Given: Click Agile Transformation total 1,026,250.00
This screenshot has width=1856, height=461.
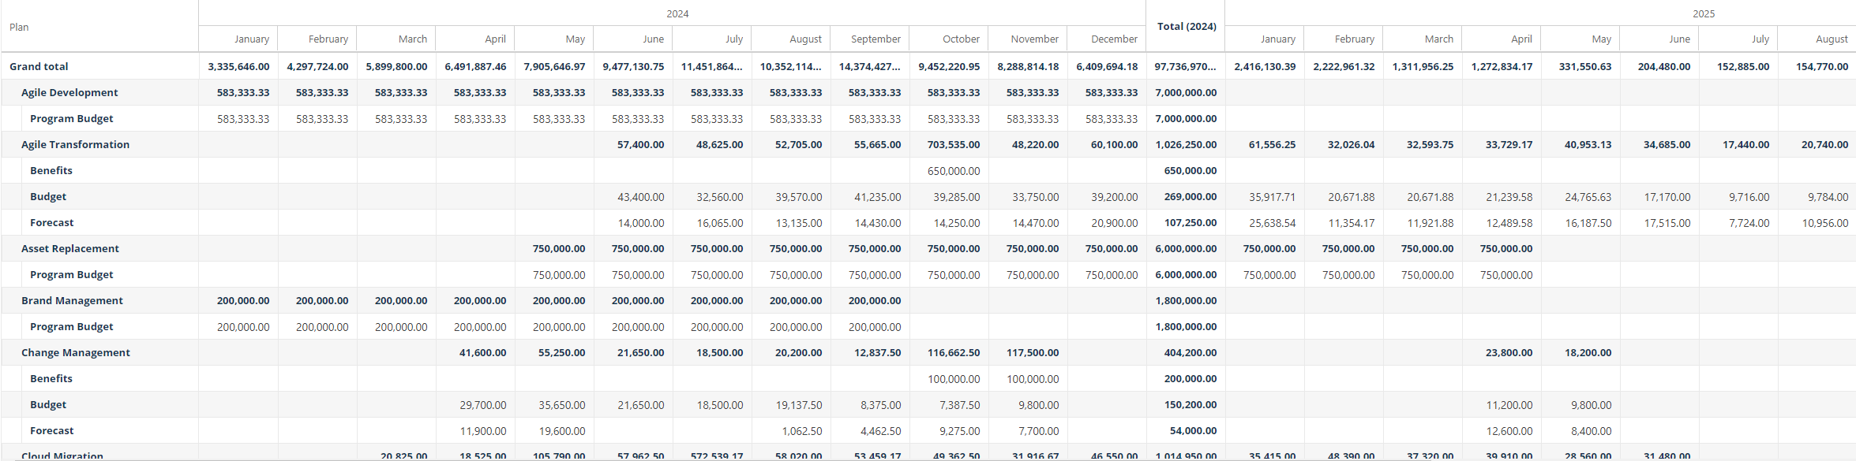Looking at the screenshot, I should [1187, 144].
